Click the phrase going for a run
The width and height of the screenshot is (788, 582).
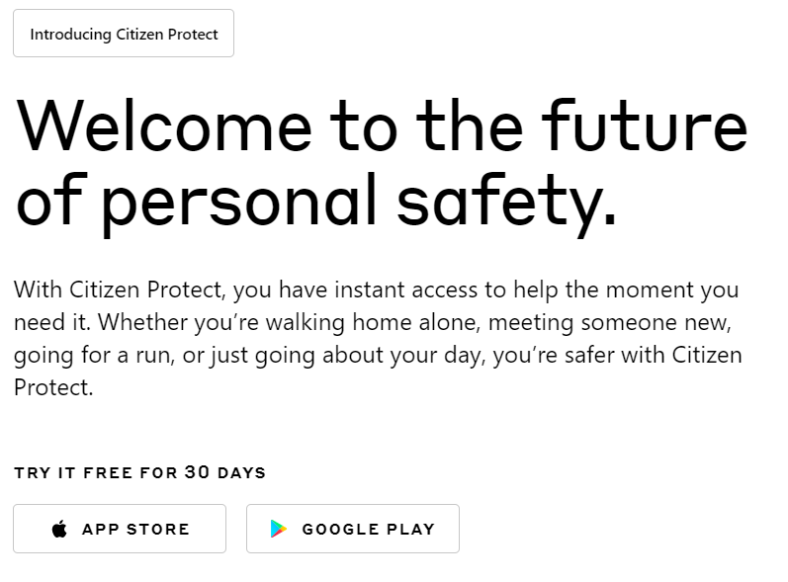94,356
